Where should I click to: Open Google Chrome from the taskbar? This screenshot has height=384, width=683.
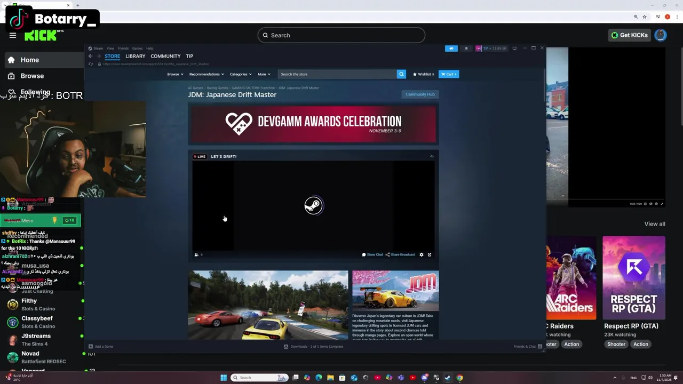(x=459, y=378)
